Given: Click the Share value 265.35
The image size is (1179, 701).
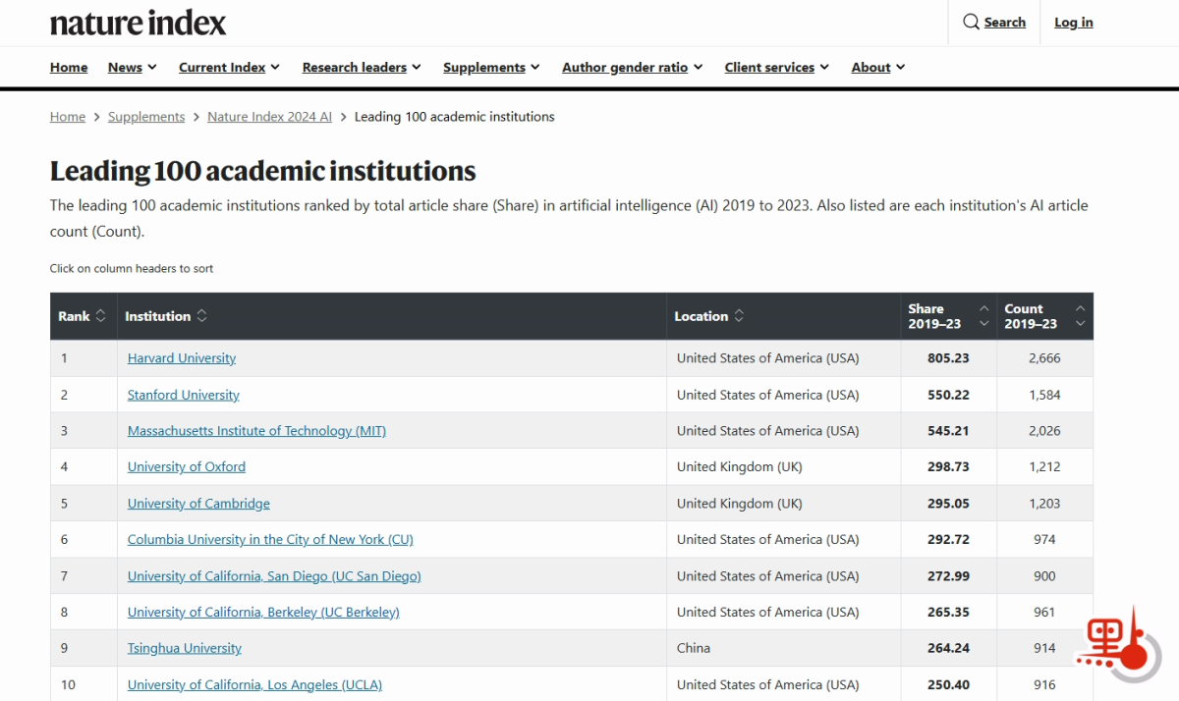Looking at the screenshot, I should [948, 613].
